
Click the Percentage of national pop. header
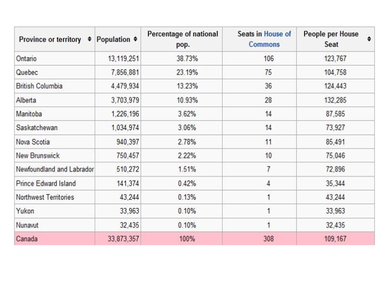[182, 39]
